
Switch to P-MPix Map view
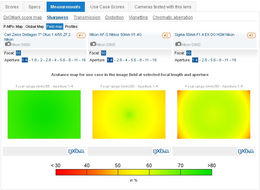point(13,26)
